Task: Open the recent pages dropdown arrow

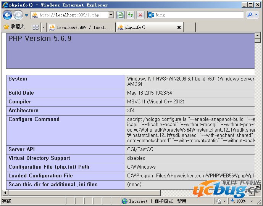Action: pos(26,15)
